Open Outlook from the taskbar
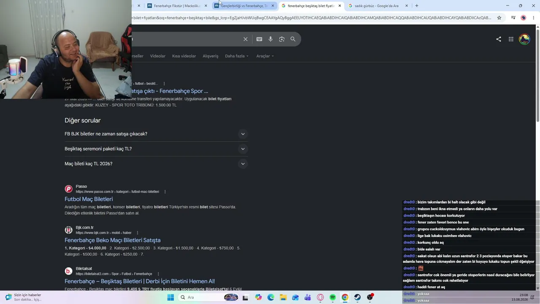The image size is (540, 304). click(x=295, y=297)
